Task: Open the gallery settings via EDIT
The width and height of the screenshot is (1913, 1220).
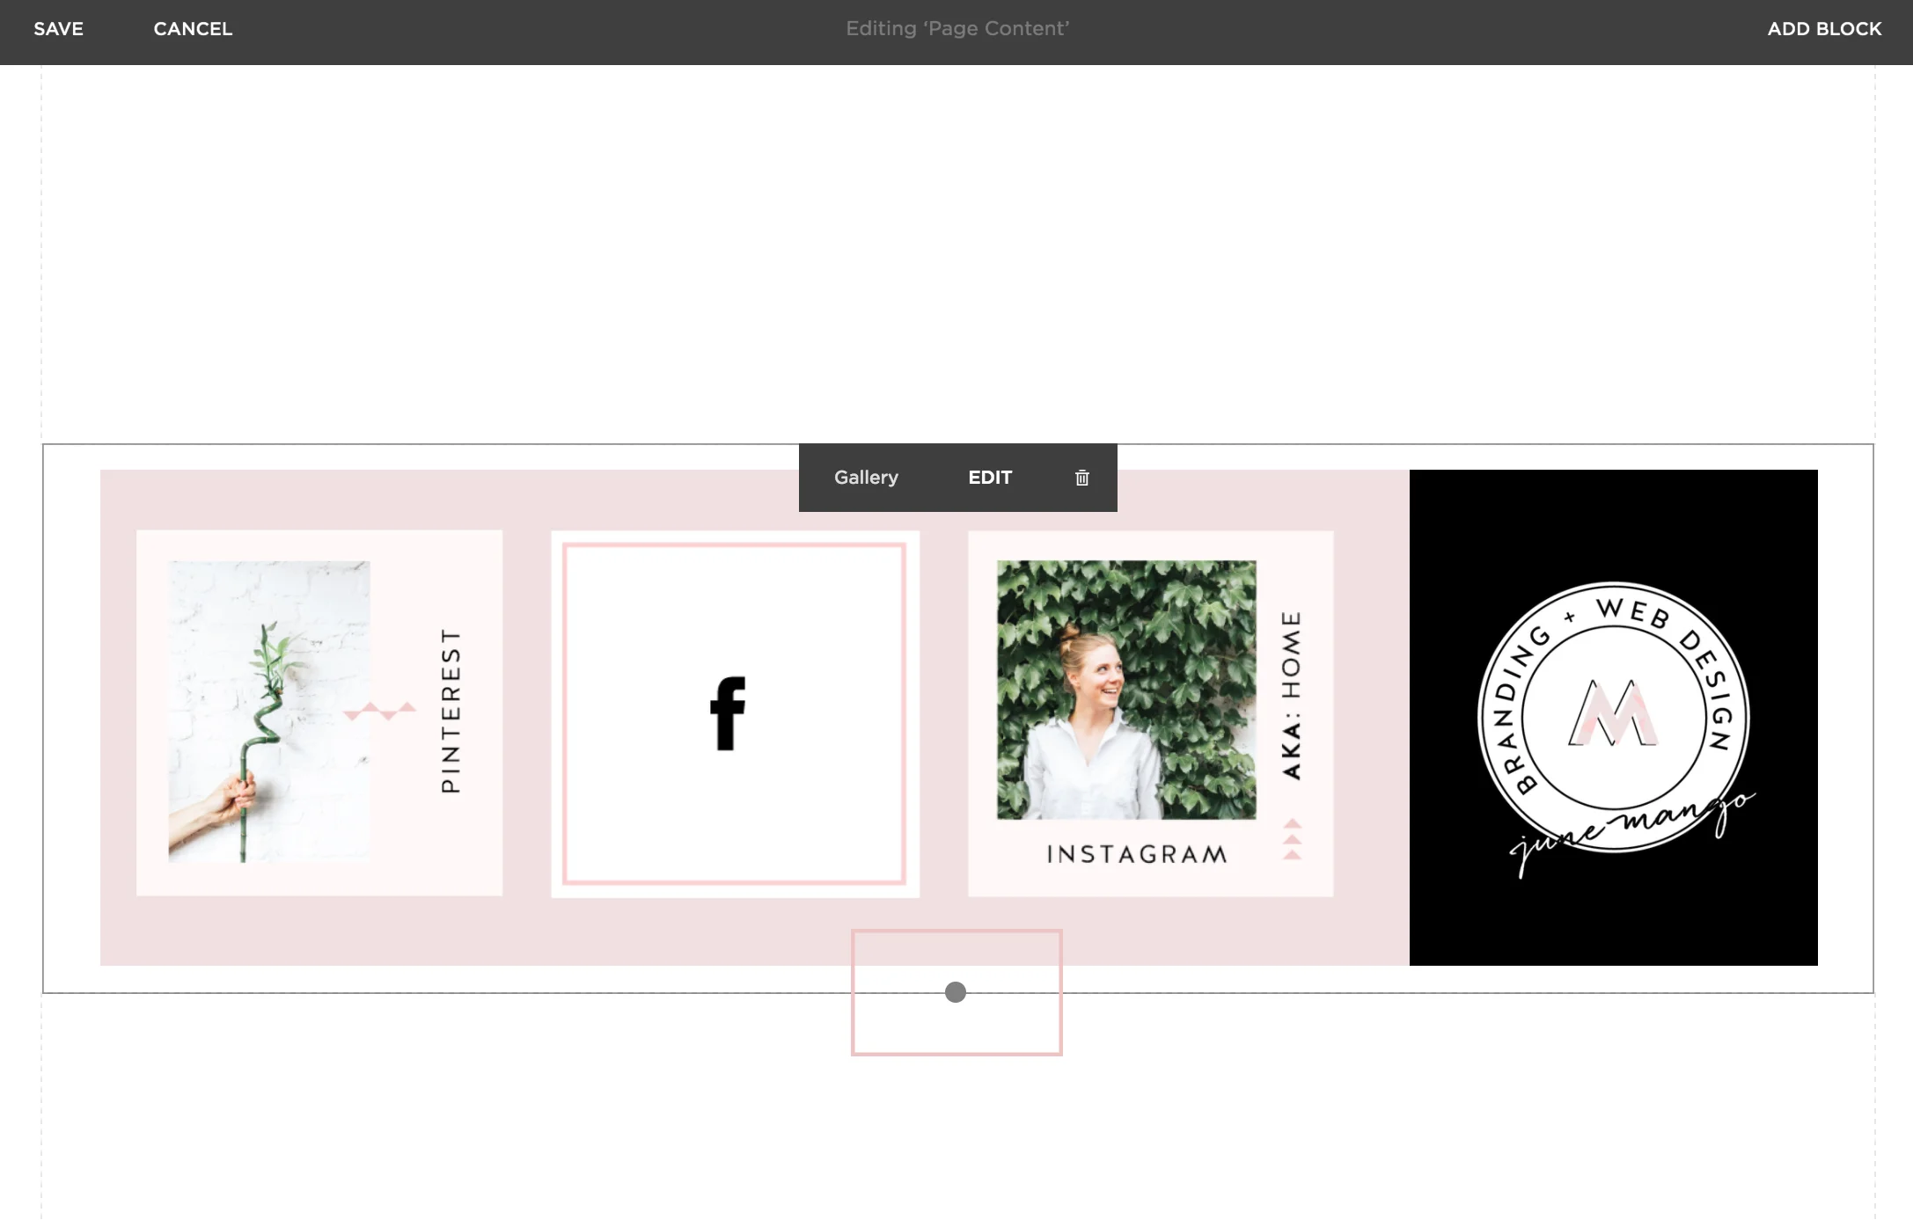Action: click(x=989, y=478)
